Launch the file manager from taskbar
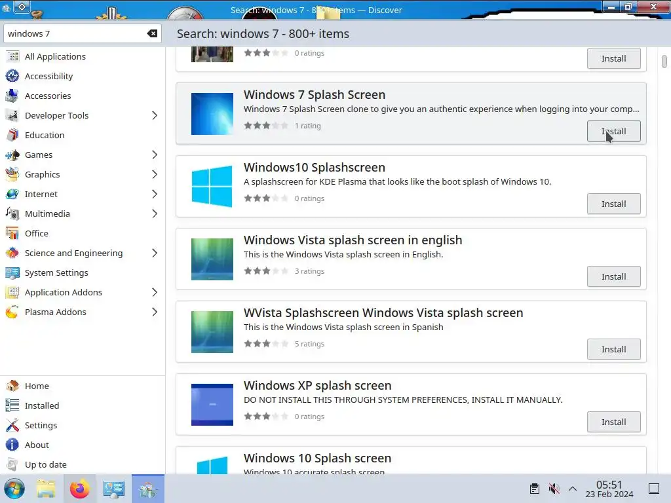The image size is (671, 503). pyautogui.click(x=47, y=489)
